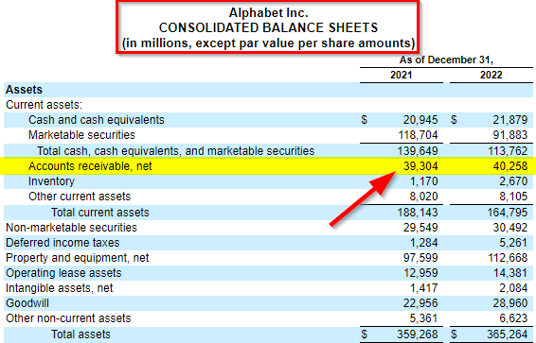Screen dimensions: 536x343
Task: Select the 2022 column header
Action: [491, 75]
